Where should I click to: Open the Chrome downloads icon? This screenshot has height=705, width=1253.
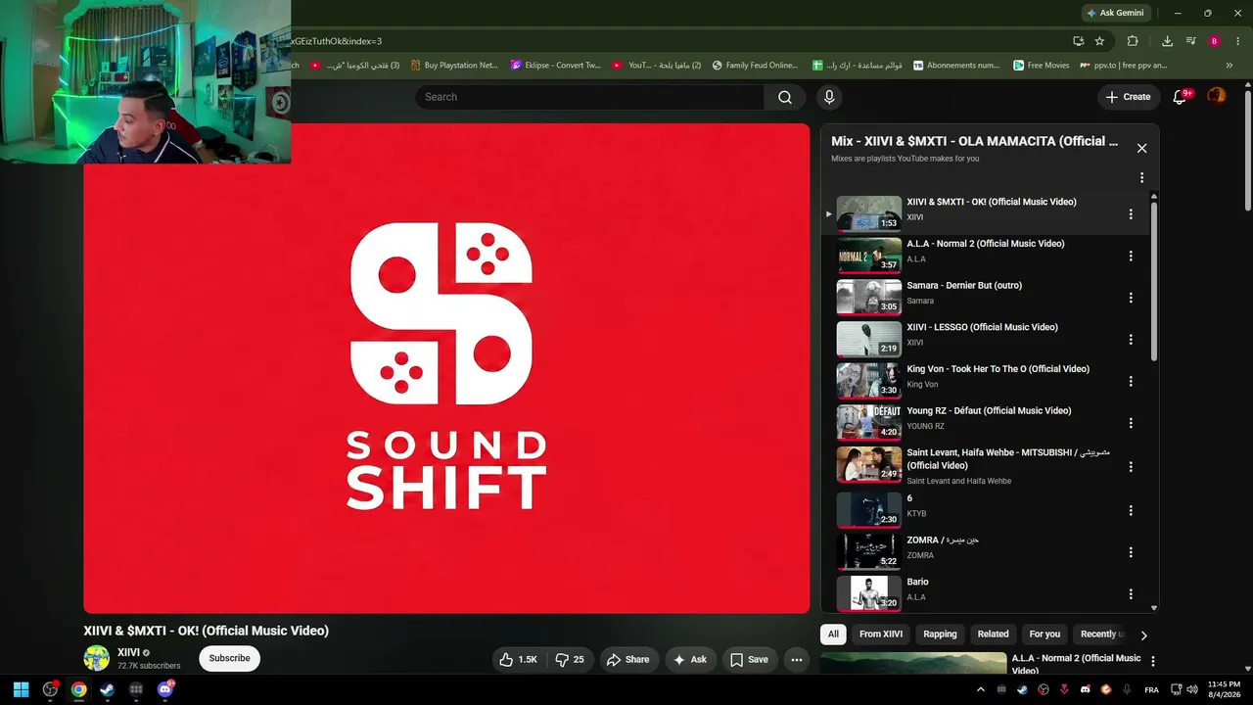(x=1167, y=41)
